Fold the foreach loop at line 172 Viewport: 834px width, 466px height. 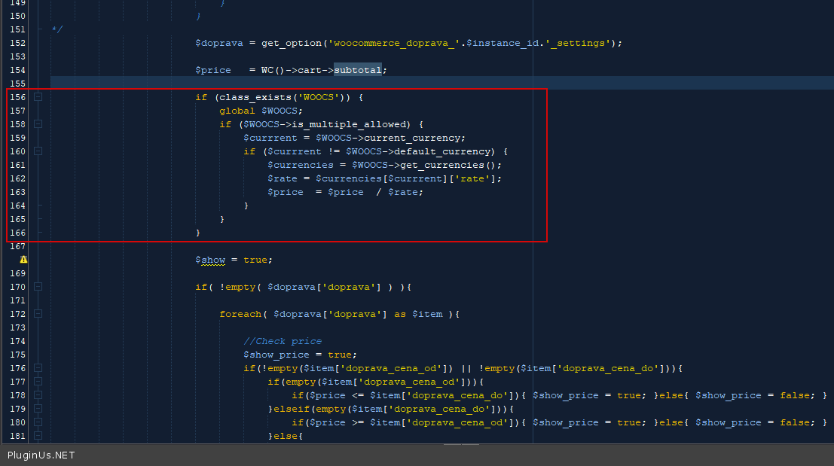(x=38, y=314)
